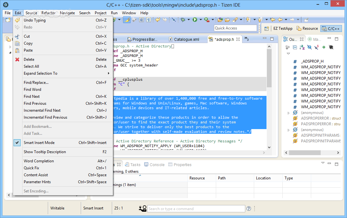Click the External Tools run icon
This screenshot has width=347, height=218.
coord(207,20)
